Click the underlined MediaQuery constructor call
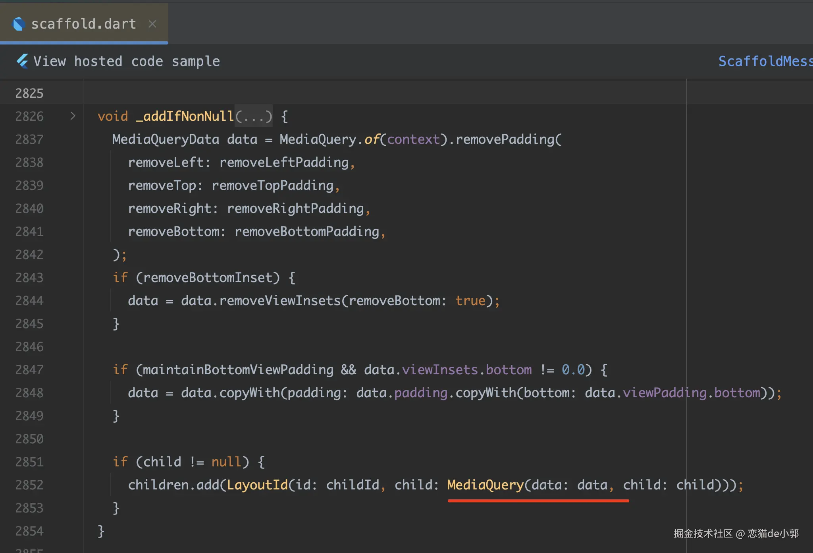 tap(485, 485)
